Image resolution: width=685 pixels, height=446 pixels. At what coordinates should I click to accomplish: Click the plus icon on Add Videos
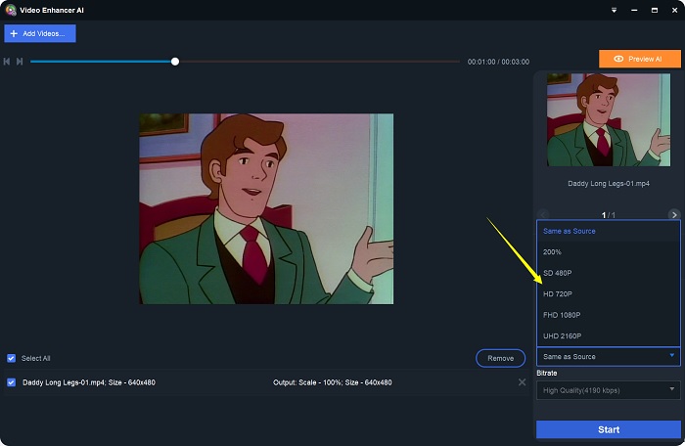pos(14,33)
